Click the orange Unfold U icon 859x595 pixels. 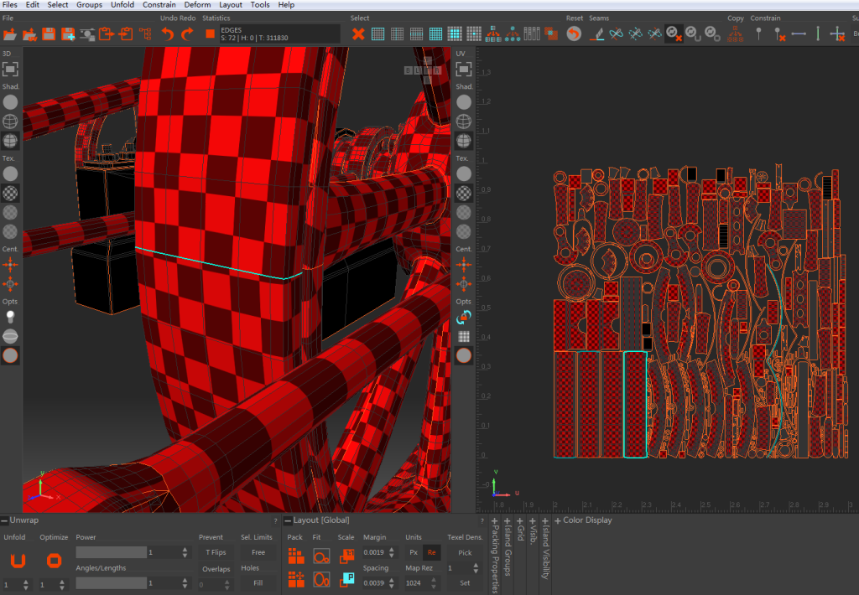click(18, 561)
